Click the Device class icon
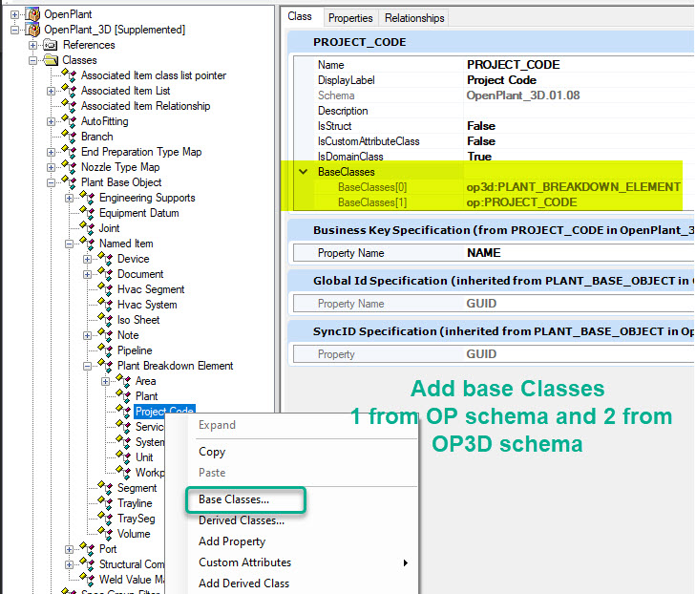The height and width of the screenshot is (594, 696). pyautogui.click(x=105, y=259)
